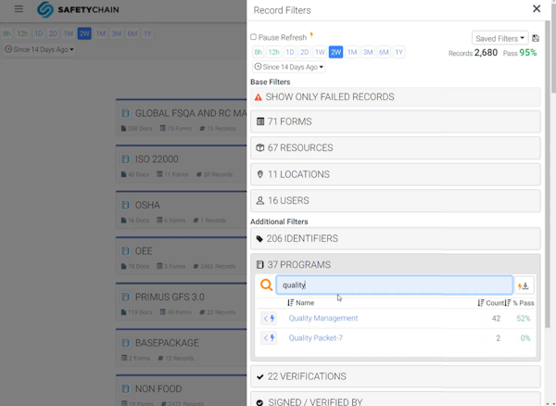Click the orange search magnifier icon
This screenshot has width=556, height=406.
point(266,285)
